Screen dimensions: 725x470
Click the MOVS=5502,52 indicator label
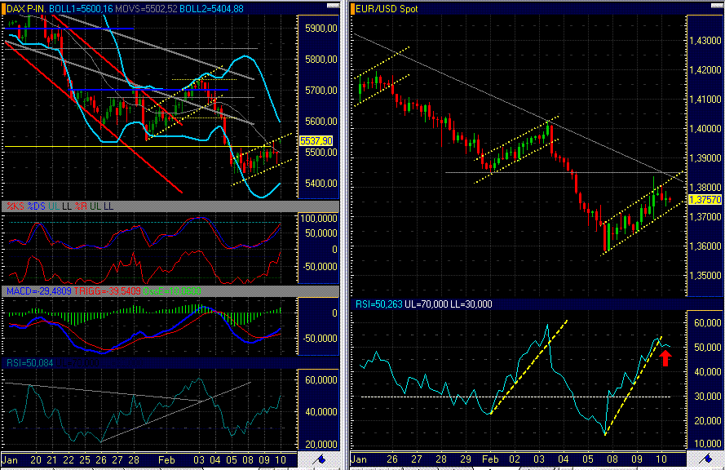[x=146, y=9]
